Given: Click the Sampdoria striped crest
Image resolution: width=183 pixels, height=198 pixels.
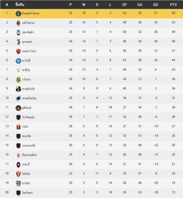Looking at the screenshot, I should 18,98.
